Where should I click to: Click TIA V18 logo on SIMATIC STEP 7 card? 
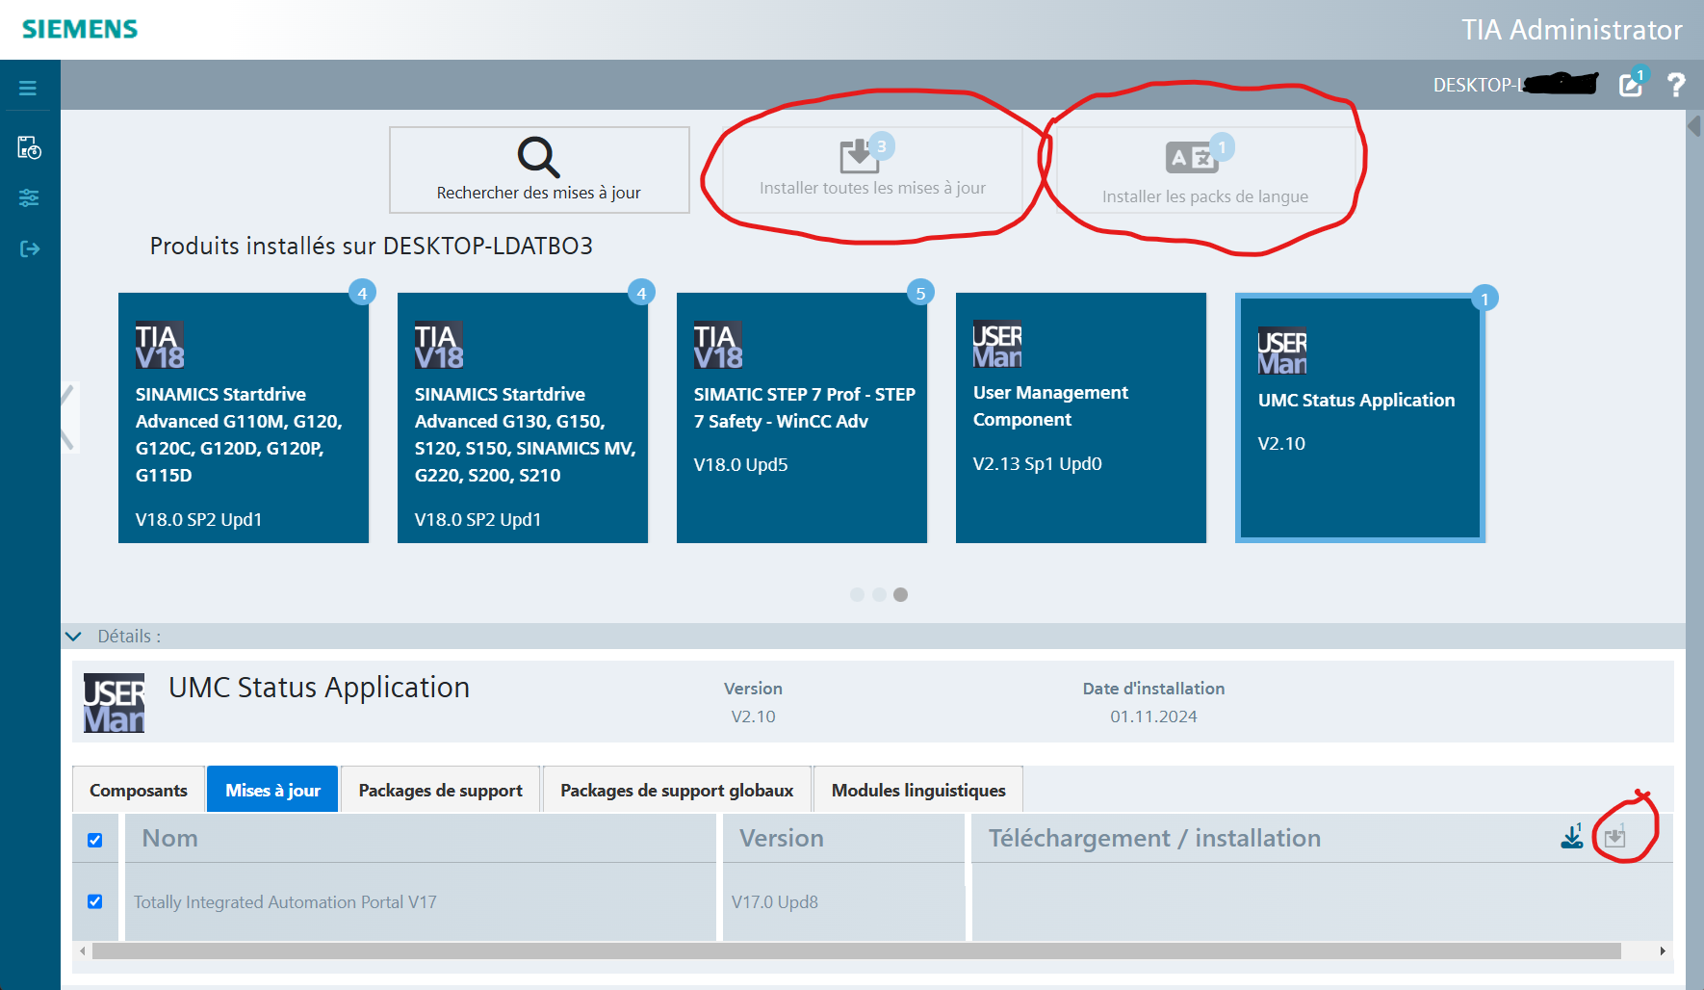click(x=718, y=346)
